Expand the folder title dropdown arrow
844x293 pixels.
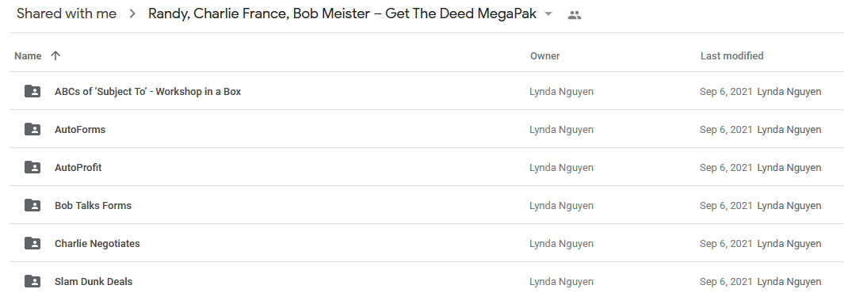[548, 14]
